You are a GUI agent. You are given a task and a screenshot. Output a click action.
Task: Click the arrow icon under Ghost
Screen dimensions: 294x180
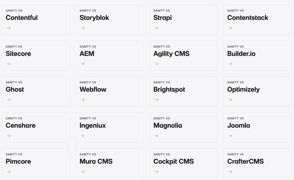(x=9, y=100)
